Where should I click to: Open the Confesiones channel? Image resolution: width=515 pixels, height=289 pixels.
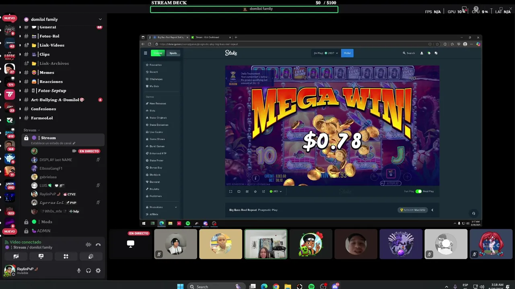click(63, 109)
